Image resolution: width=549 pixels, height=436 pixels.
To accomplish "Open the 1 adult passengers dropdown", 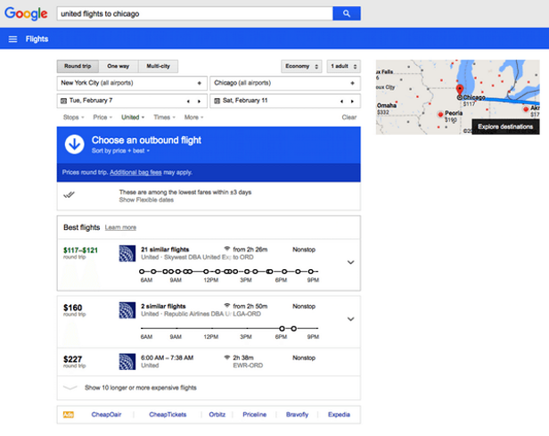I will pos(343,66).
